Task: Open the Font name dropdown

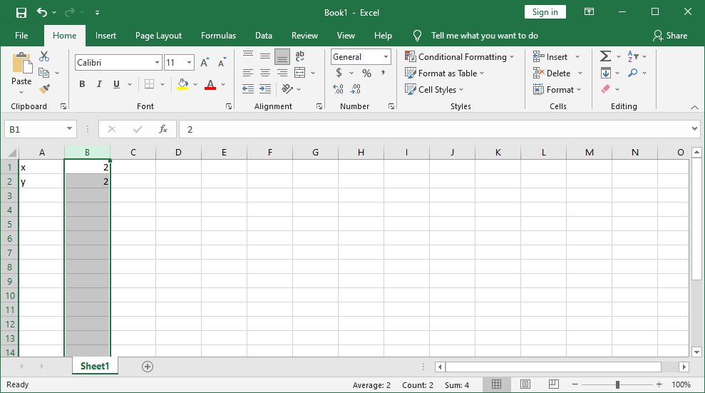Action: 157,63
